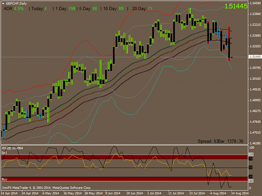Click the 14 Aug 2014 date label

tap(240, 193)
